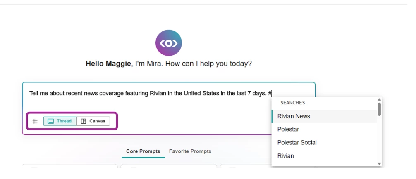Viewport: 416px width, 179px height.
Task: Click the Hello Maggie greeting text
Action: [x=108, y=64]
